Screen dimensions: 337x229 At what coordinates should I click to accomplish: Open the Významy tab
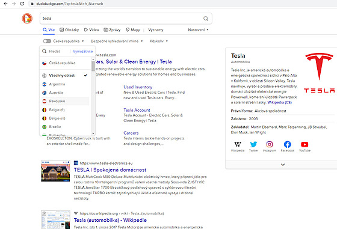click(x=156, y=30)
